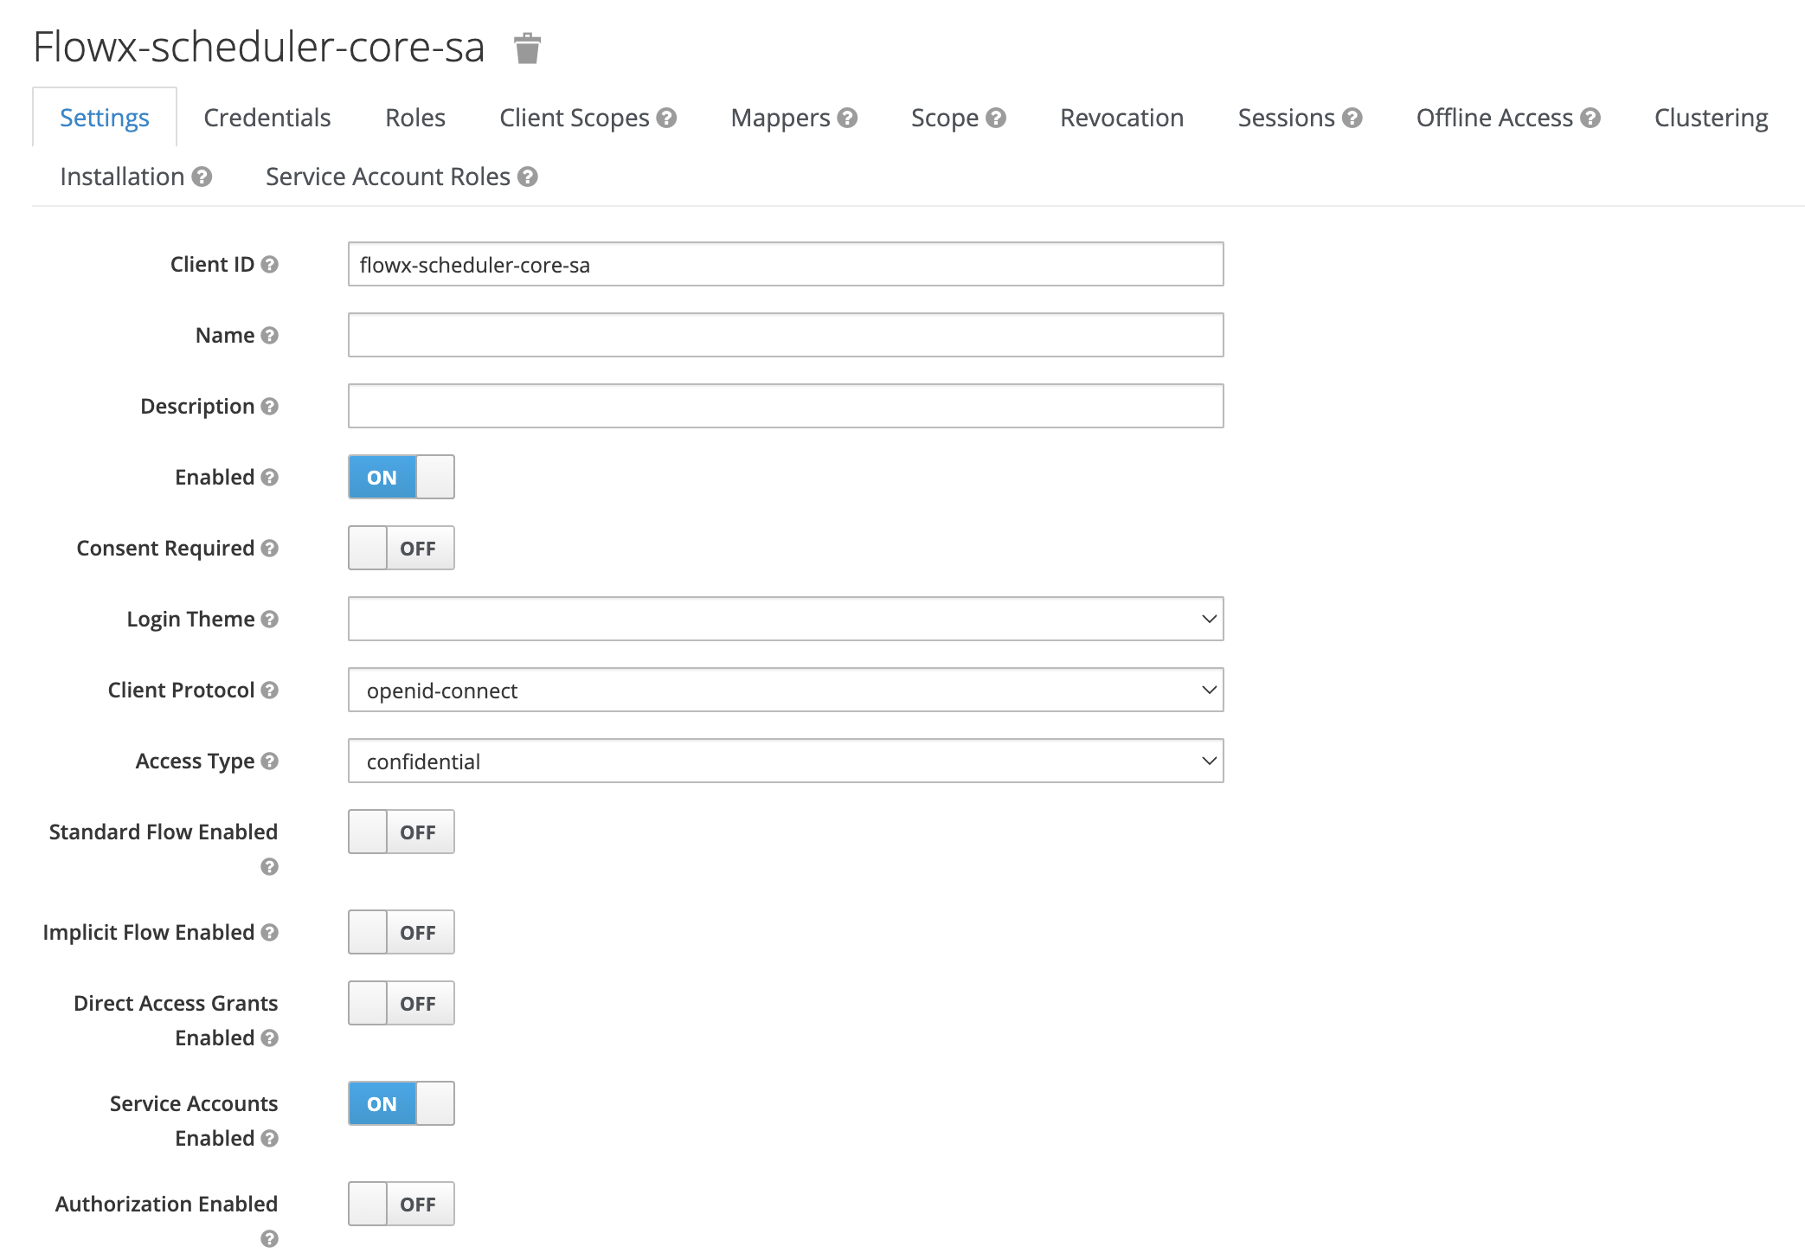This screenshot has width=1805, height=1253.
Task: Open Scope tab help icon
Action: tap(996, 118)
